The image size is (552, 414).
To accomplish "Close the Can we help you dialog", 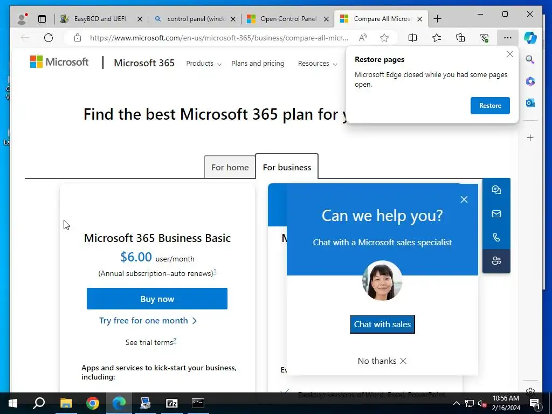I will (x=464, y=199).
